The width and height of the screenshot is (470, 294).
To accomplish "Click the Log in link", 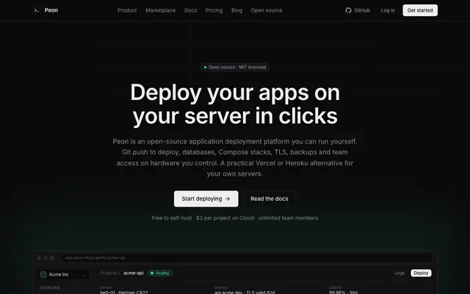I will pyautogui.click(x=388, y=10).
